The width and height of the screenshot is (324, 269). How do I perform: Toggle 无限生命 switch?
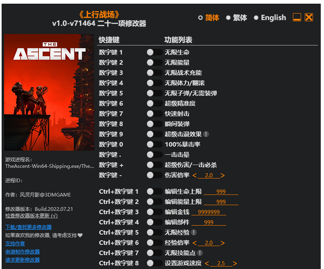tap(154, 52)
